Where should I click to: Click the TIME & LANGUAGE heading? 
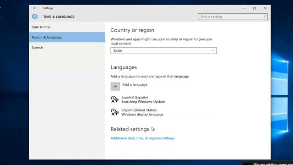click(59, 17)
